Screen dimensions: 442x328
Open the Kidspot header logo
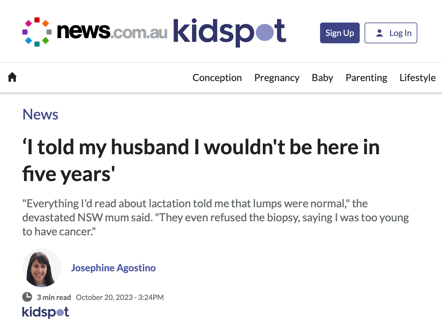(x=229, y=32)
